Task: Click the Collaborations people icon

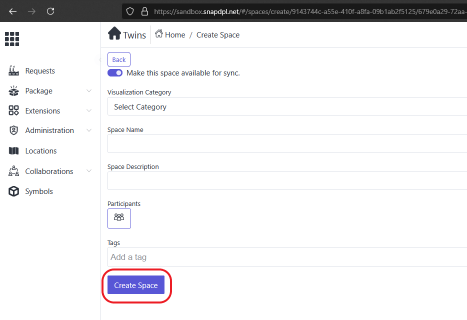Action: pyautogui.click(x=13, y=171)
